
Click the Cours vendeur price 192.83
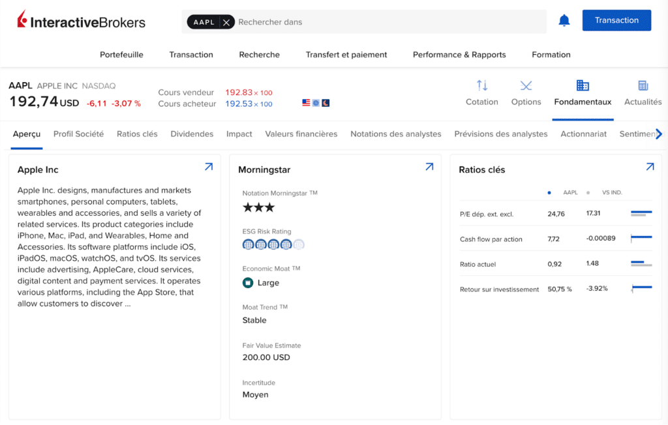click(239, 93)
